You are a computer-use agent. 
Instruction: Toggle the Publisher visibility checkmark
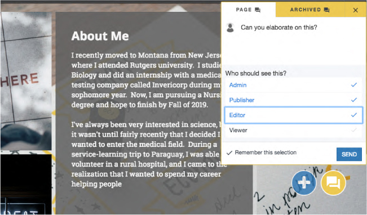point(354,100)
